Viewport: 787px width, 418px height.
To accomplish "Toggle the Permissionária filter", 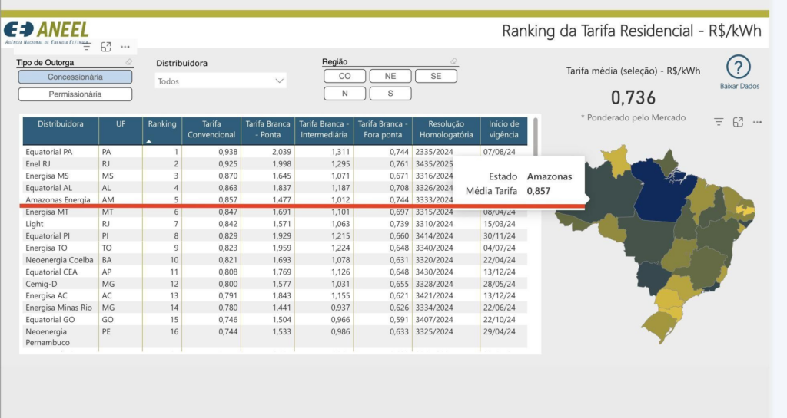I will [75, 94].
